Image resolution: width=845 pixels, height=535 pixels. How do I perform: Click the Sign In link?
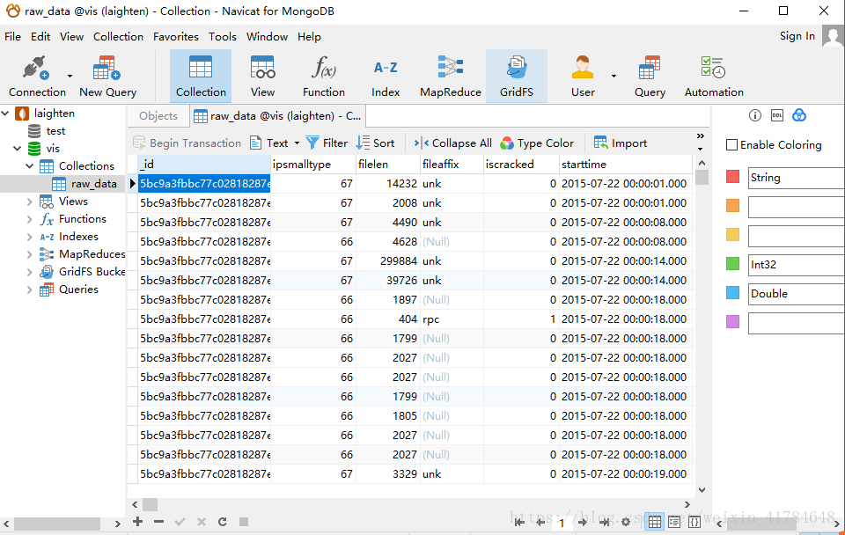(x=797, y=35)
